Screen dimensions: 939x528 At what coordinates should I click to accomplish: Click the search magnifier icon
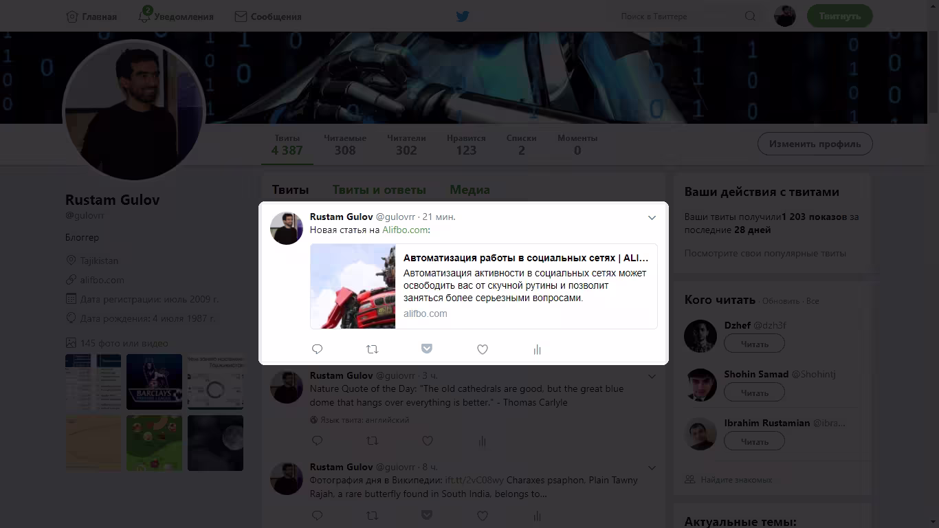[750, 16]
